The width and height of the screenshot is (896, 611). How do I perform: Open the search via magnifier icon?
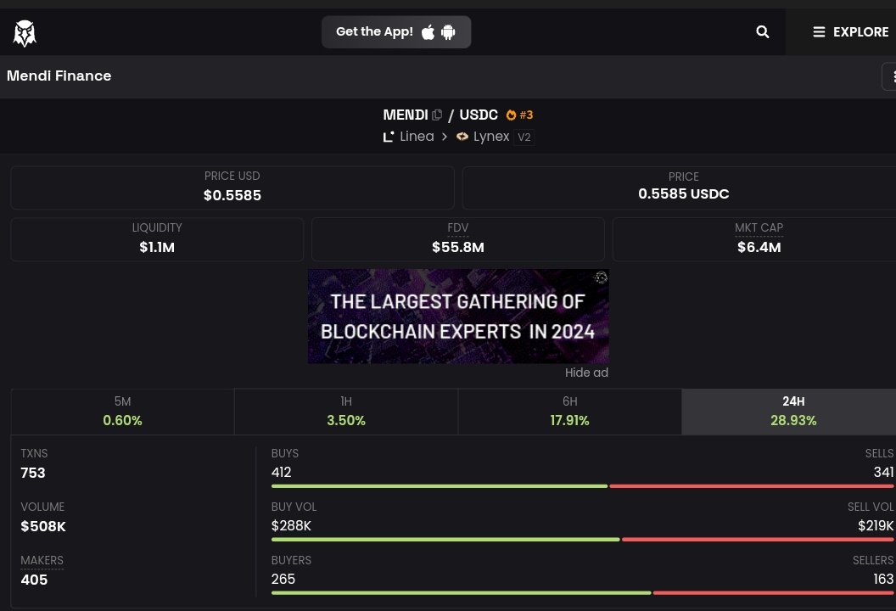[x=762, y=31]
